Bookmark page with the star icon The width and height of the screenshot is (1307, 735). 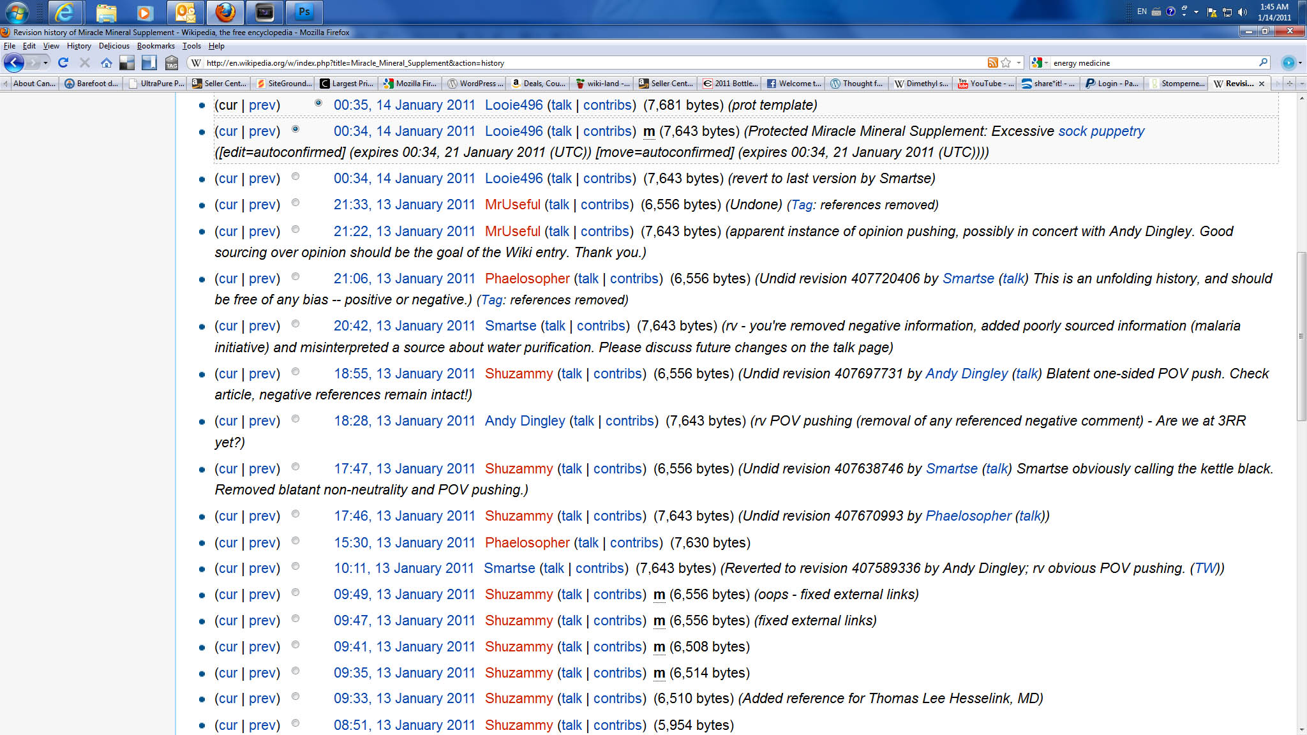(x=1006, y=63)
